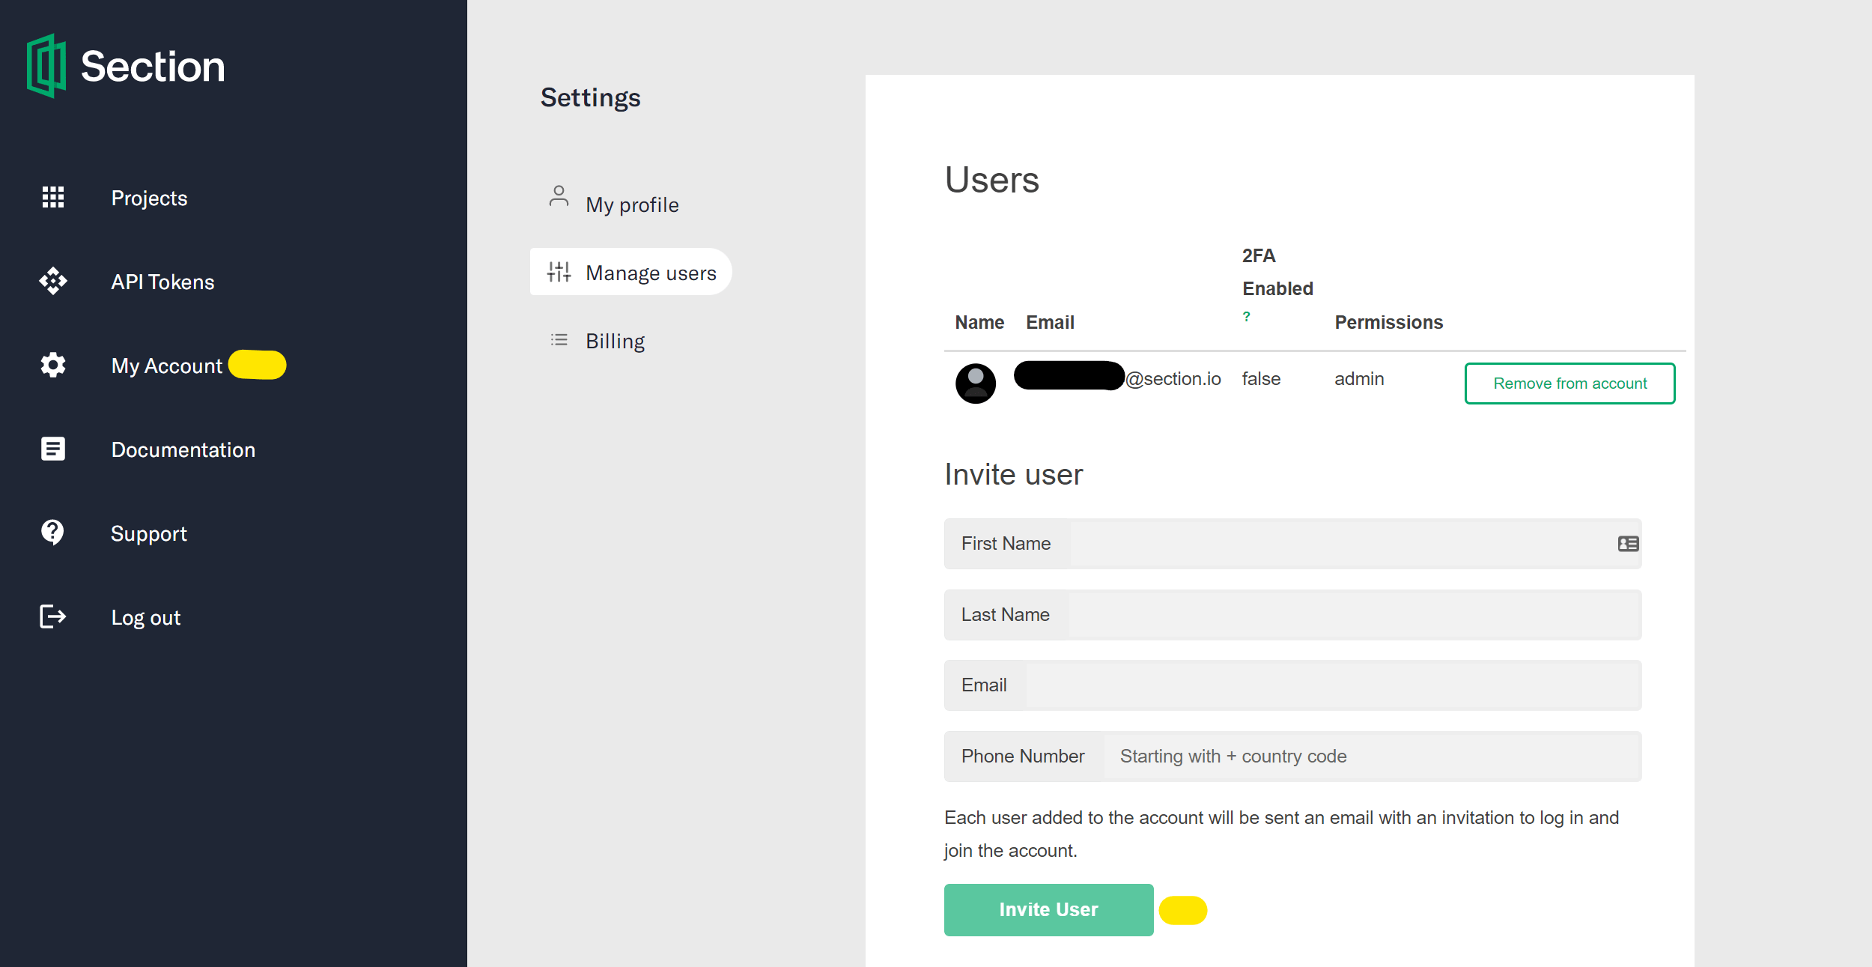Click the Manage users sliders icon
Viewport: 1872px width, 967px height.
559,273
